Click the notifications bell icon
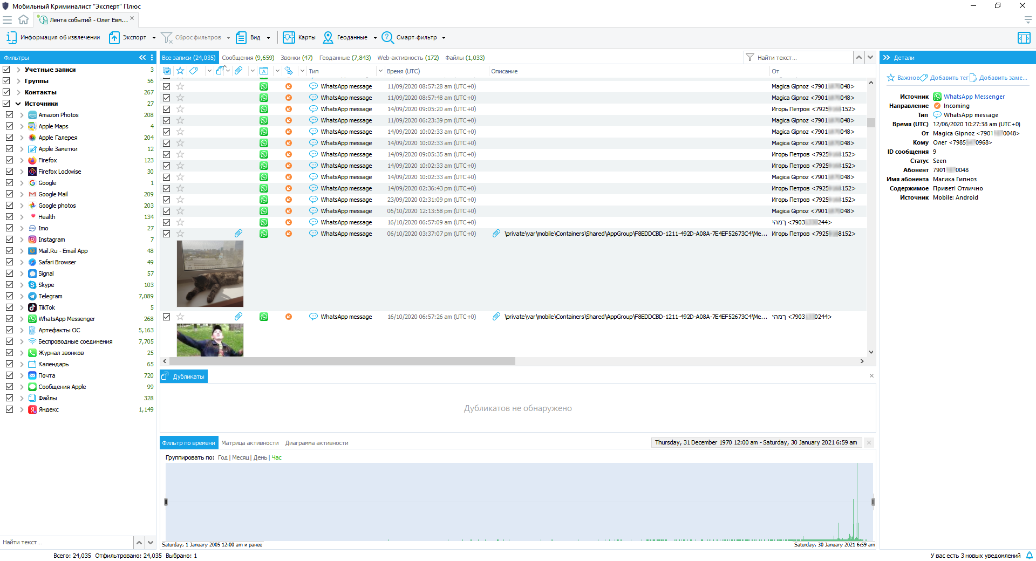This screenshot has width=1036, height=561. pos(1029,555)
